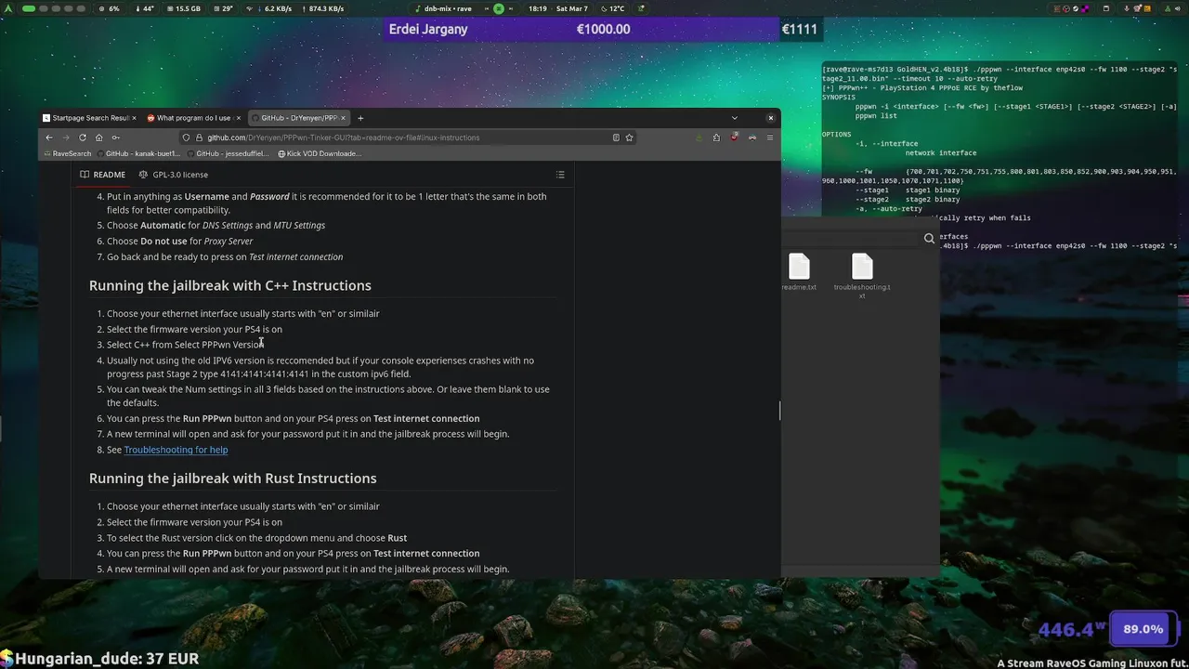1189x669 pixels.
Task: Click the CPU usage 6% indicator
Action: (111, 8)
